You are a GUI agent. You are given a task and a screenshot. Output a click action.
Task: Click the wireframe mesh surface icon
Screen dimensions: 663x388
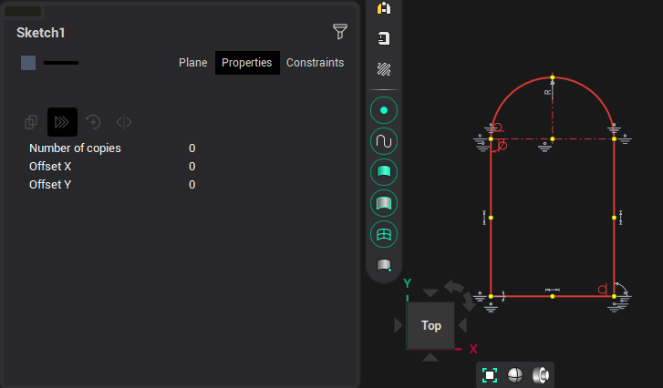(x=384, y=234)
